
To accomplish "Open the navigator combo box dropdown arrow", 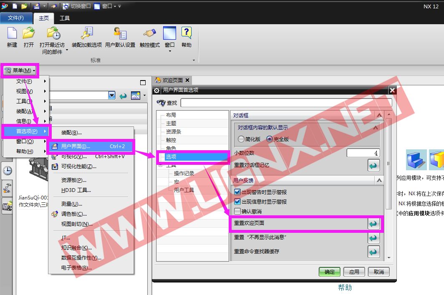I will 112,96.
